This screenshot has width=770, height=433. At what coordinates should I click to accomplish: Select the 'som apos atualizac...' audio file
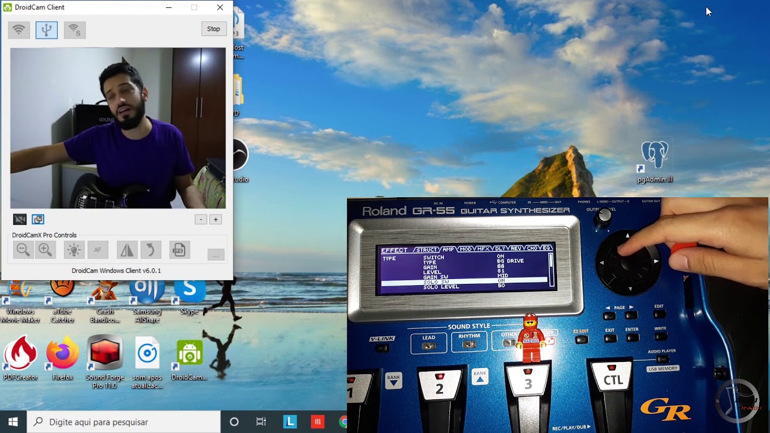click(147, 362)
